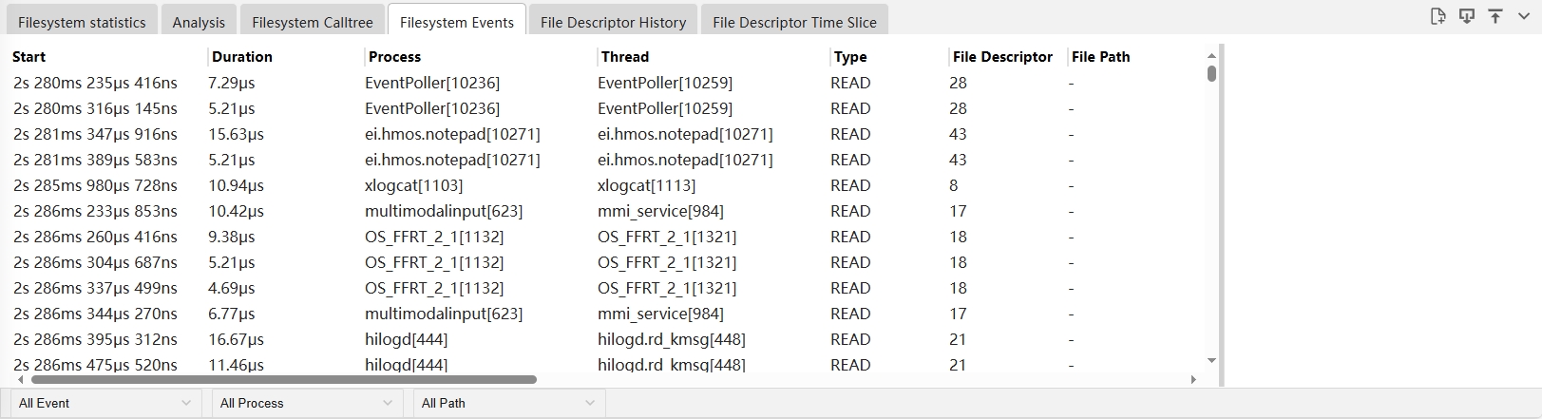This screenshot has height=419, width=1542.
Task: Select the Filesystem Events tab
Action: pyautogui.click(x=457, y=22)
